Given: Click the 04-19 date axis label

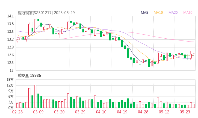Looking at the screenshot, I should pos(122,112).
